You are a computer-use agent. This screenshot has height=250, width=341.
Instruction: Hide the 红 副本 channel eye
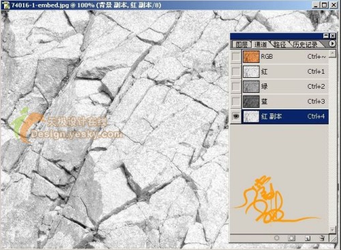tap(236, 117)
